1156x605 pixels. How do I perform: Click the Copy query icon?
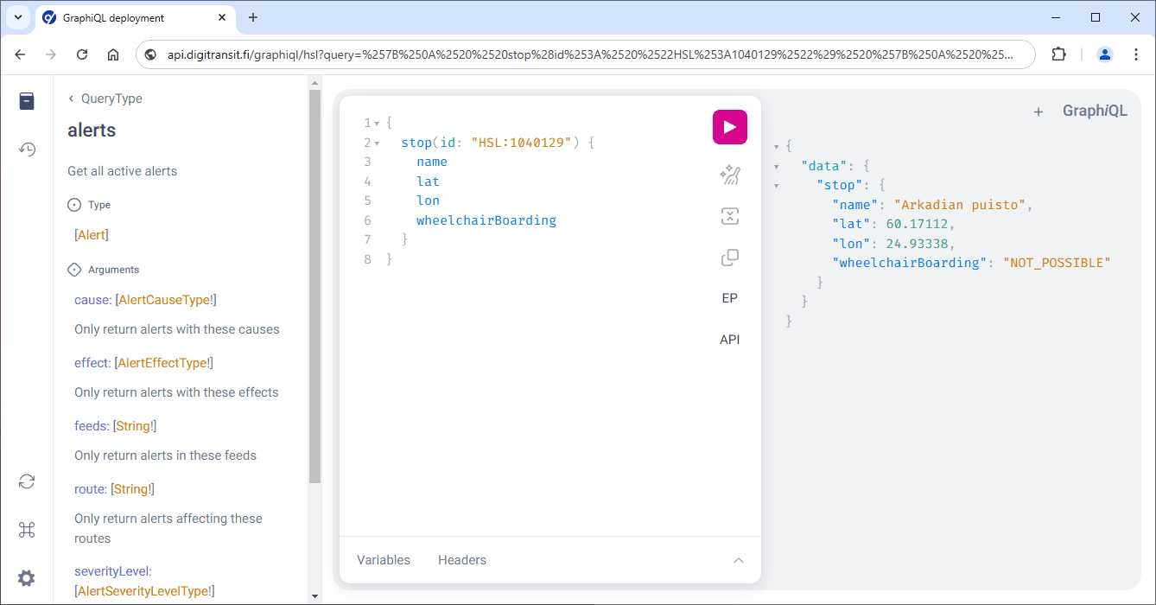pyautogui.click(x=729, y=258)
